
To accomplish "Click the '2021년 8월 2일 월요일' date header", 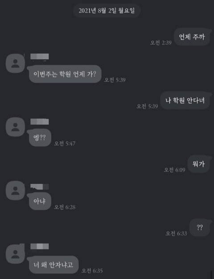I will pos(107,11).
